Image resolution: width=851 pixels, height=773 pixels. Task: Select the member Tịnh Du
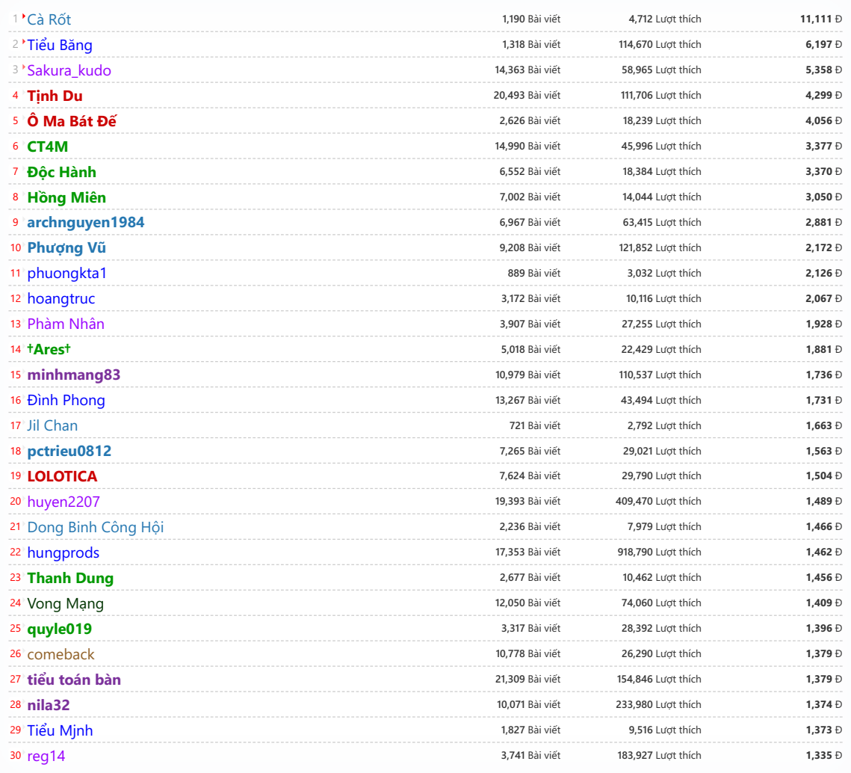coord(55,96)
